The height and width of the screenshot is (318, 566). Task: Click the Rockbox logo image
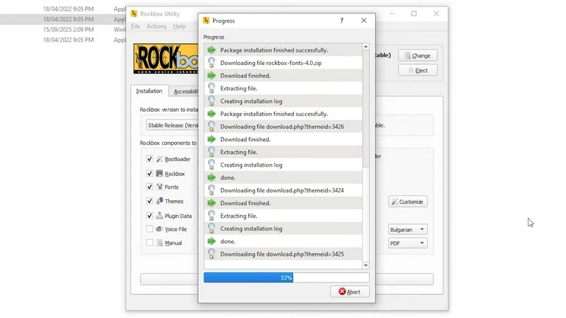coord(166,59)
